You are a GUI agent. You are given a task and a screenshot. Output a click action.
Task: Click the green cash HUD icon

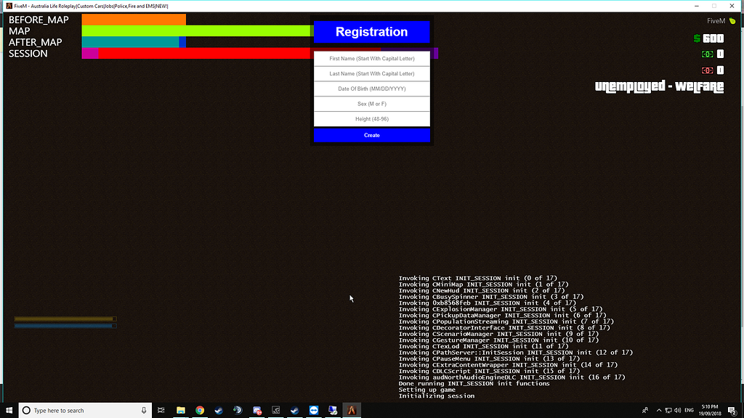[707, 54]
